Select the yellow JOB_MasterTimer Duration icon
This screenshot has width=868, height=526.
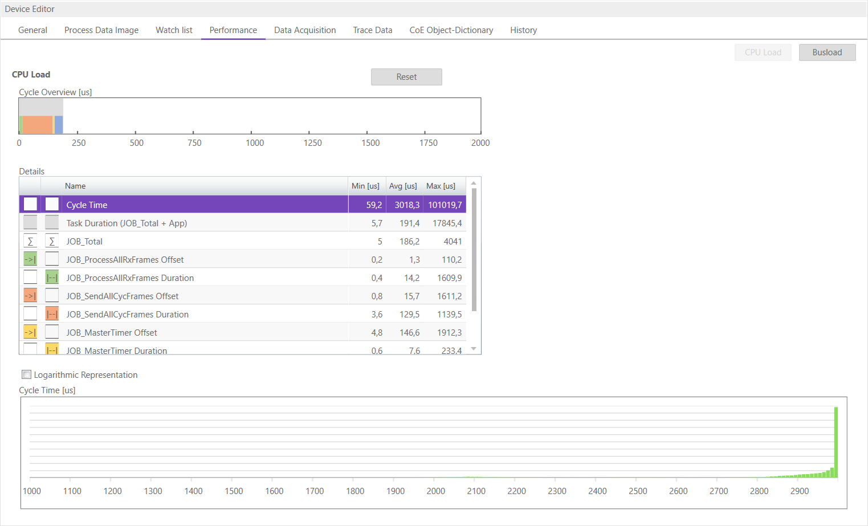coord(51,348)
